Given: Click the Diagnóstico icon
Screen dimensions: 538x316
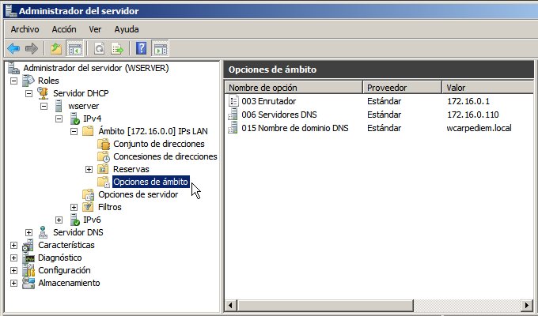Looking at the screenshot, I should tap(28, 258).
